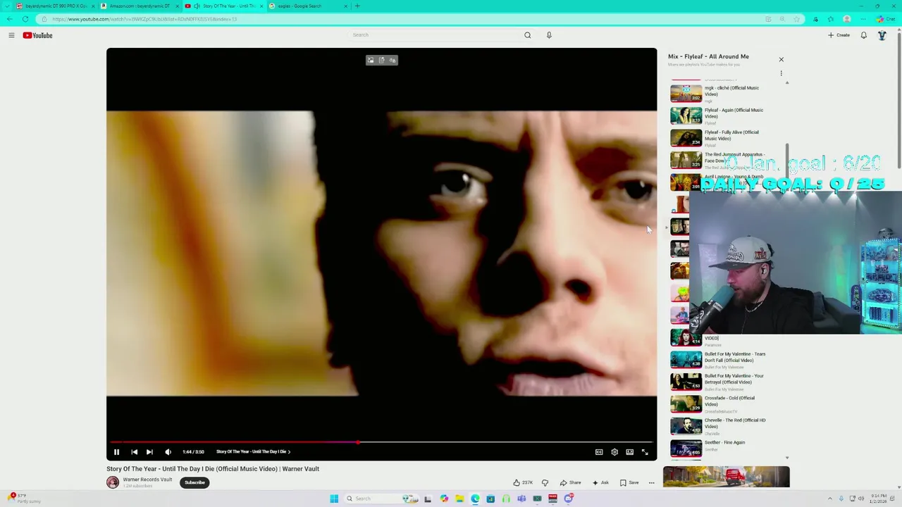Play Bullet For My Valentine - Your Betrayal

coord(726,382)
